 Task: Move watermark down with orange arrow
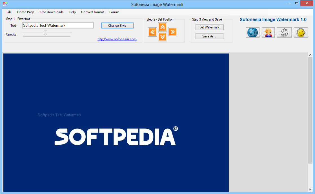163,37
